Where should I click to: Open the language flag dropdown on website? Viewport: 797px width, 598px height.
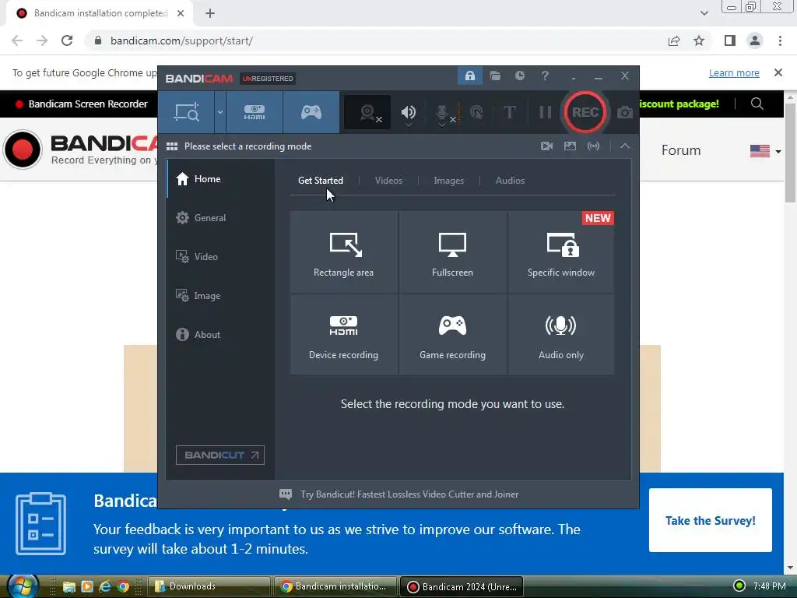tap(765, 151)
